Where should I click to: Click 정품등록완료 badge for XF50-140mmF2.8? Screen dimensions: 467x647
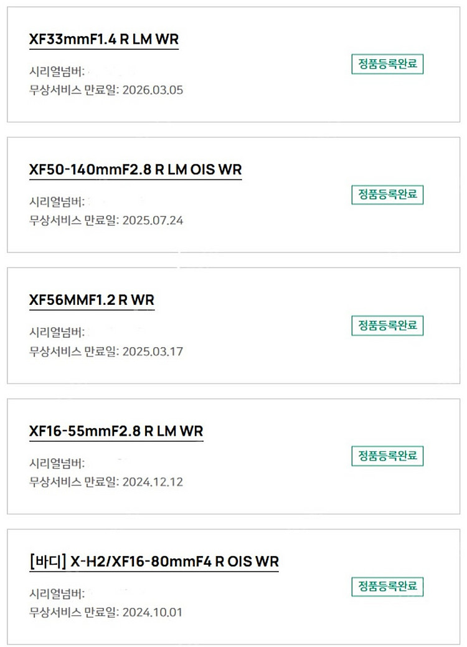pos(387,194)
